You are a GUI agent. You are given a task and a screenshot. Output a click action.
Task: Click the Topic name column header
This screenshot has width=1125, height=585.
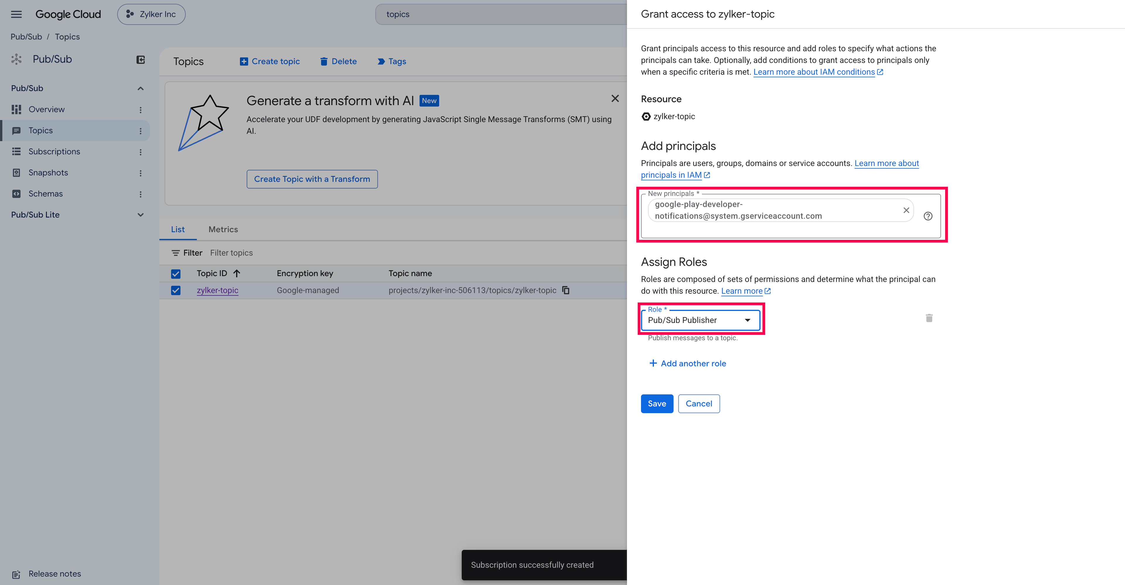pyautogui.click(x=410, y=274)
